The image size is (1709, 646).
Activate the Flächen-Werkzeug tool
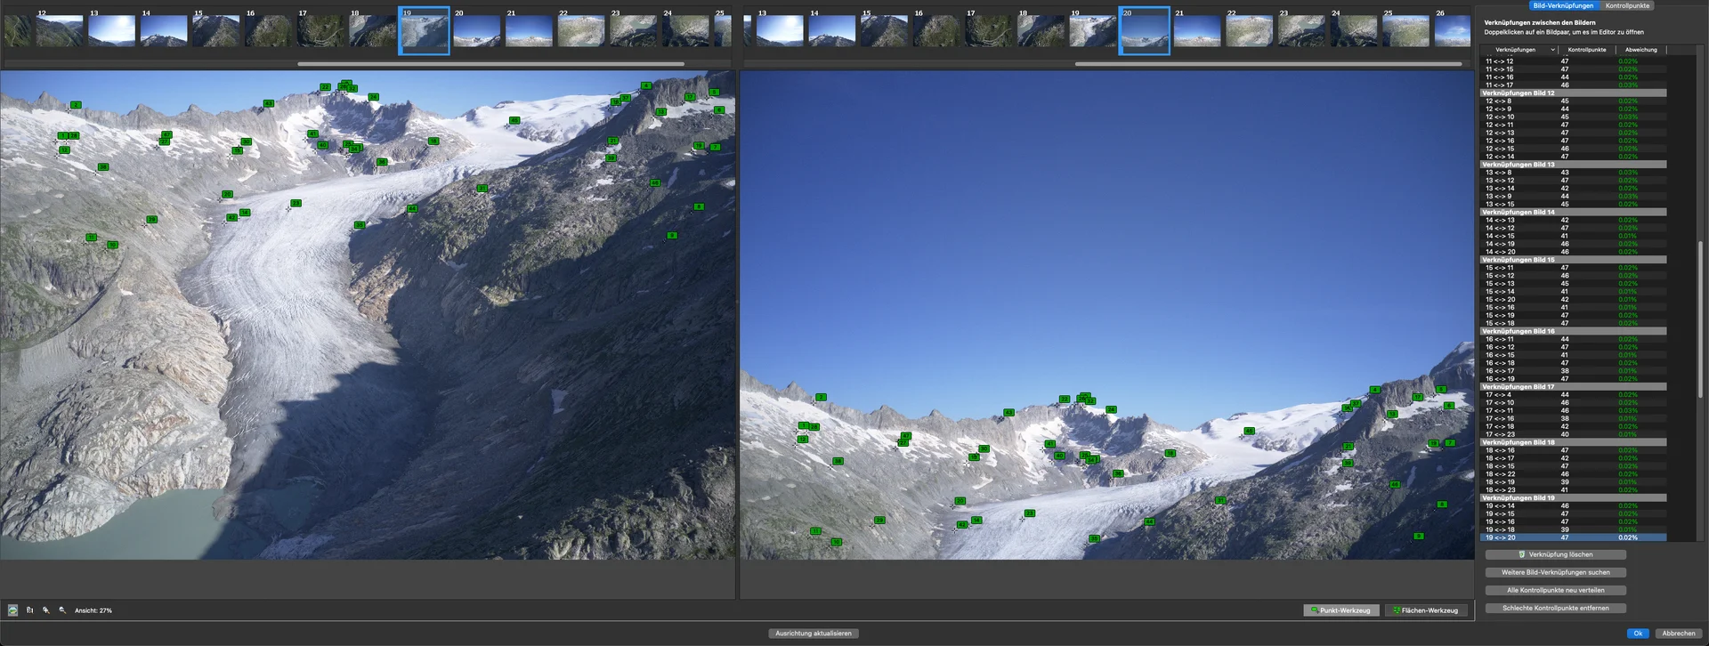1425,610
